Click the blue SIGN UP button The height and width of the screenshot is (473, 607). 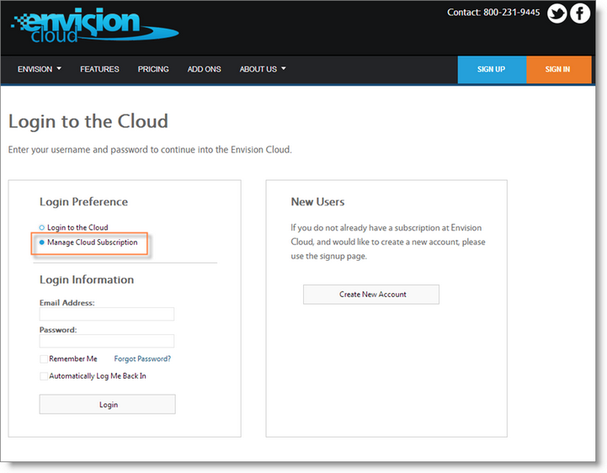pyautogui.click(x=492, y=70)
